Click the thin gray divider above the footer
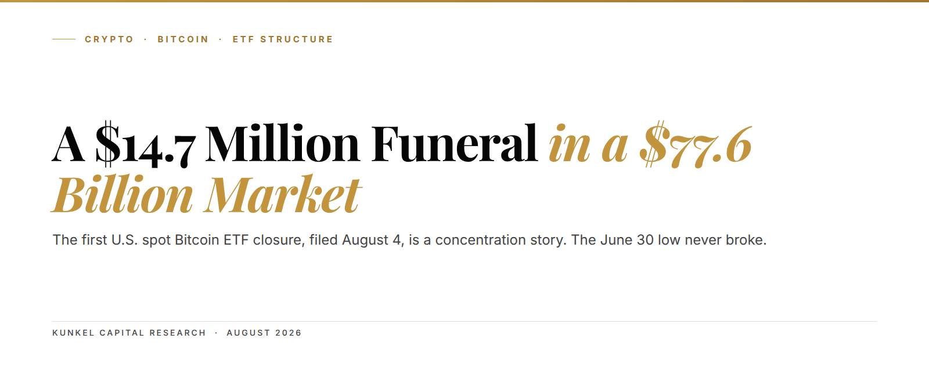 tap(464, 321)
